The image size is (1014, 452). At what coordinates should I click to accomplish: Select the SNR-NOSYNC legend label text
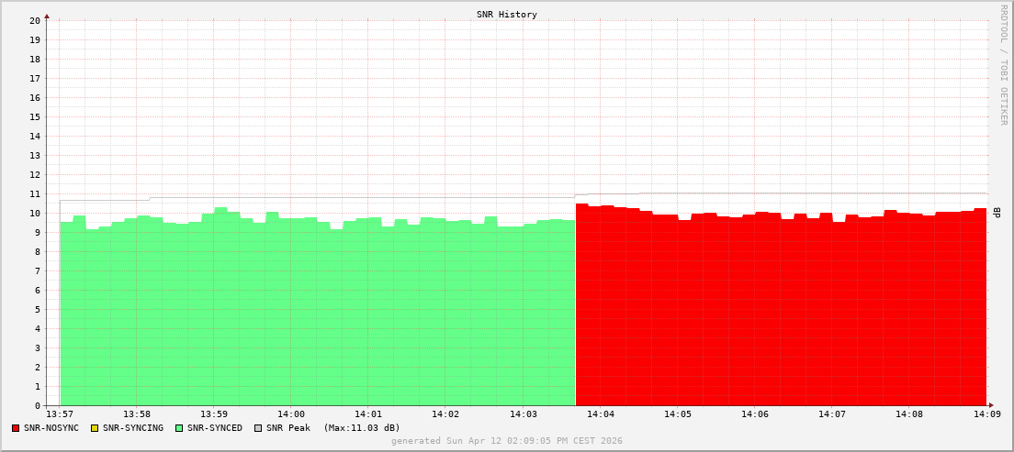pos(51,428)
